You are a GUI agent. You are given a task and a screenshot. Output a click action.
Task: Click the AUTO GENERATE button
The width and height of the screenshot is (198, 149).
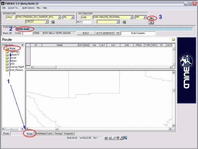point(105,33)
